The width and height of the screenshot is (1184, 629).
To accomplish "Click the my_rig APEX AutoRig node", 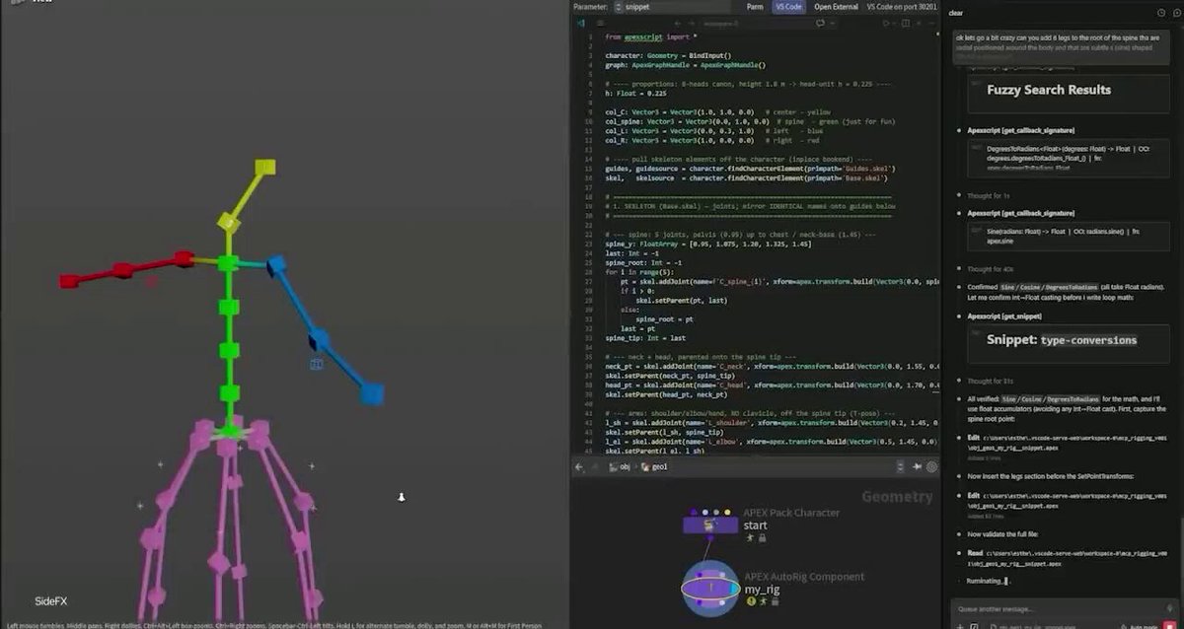I will click(x=709, y=589).
